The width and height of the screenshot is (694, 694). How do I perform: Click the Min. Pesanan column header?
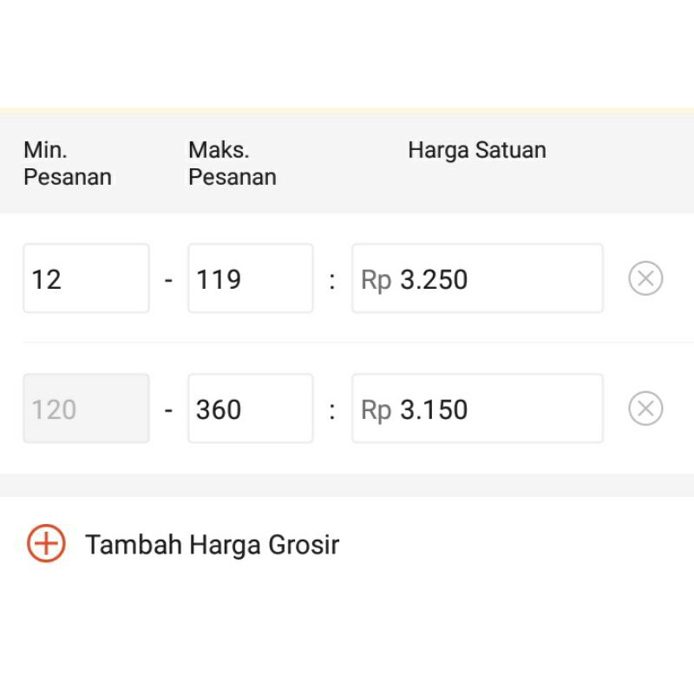68,163
